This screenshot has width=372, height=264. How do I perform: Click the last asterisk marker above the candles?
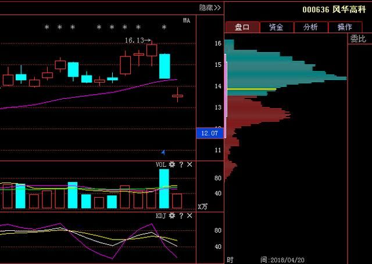coord(164,27)
